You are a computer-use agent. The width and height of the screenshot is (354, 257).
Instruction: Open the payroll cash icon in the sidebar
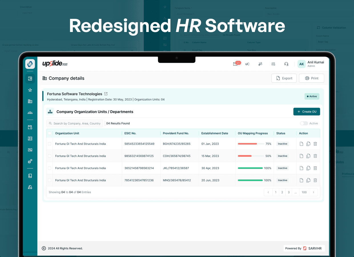30,150
